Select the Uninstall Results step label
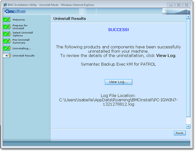 click(x=24, y=56)
